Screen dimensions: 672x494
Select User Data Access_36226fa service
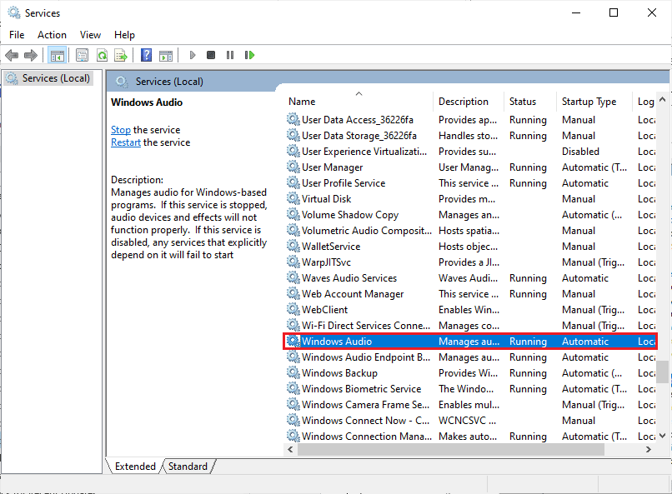(469, 119)
